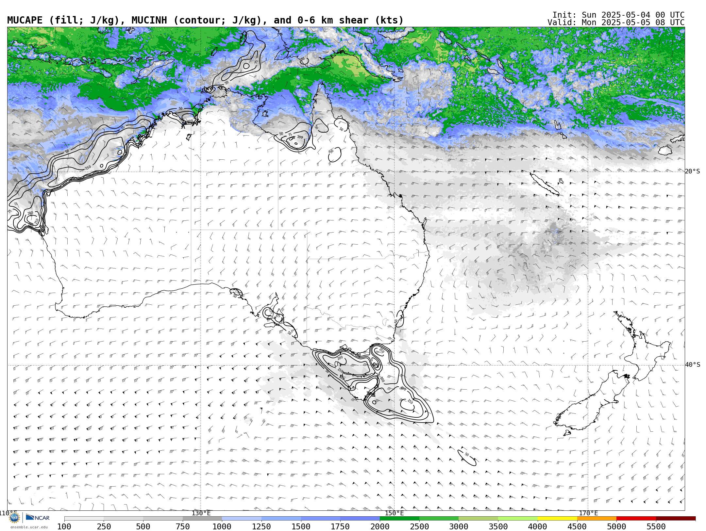Screen dimensions: 706x531
Task: Click the colorbar value label 3000
Action: 459,527
